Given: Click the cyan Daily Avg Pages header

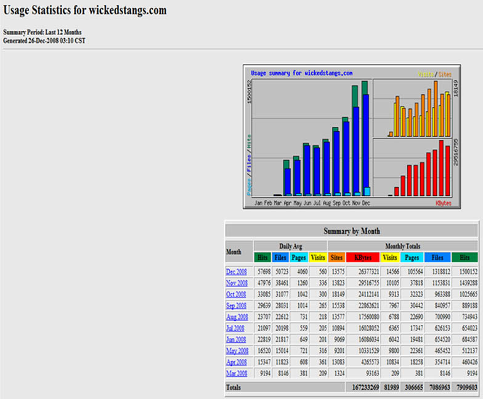Looking at the screenshot, I should point(299,257).
